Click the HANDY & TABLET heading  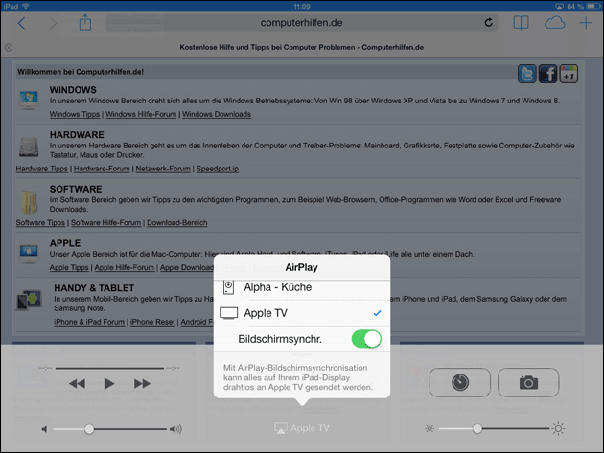pos(94,288)
